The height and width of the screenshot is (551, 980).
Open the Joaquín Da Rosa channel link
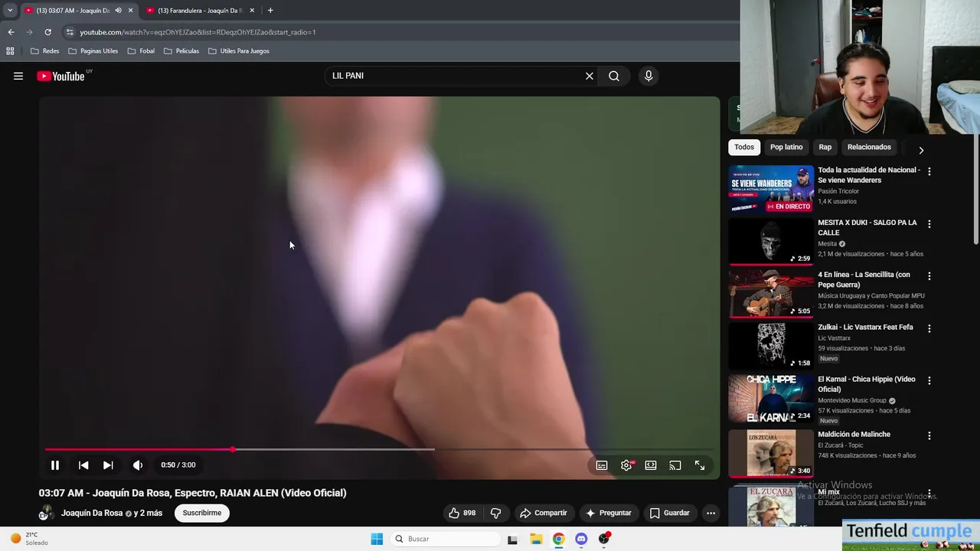point(92,513)
